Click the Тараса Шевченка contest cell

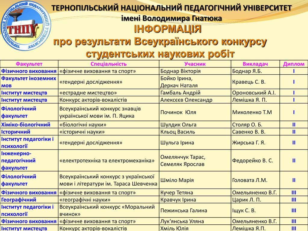[109, 180]
